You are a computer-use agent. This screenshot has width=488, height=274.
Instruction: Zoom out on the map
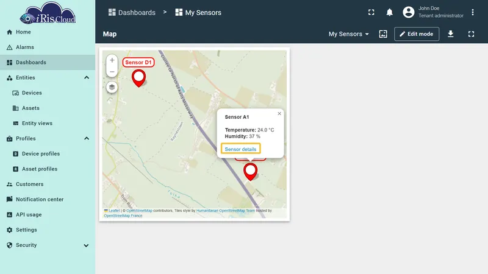(112, 71)
